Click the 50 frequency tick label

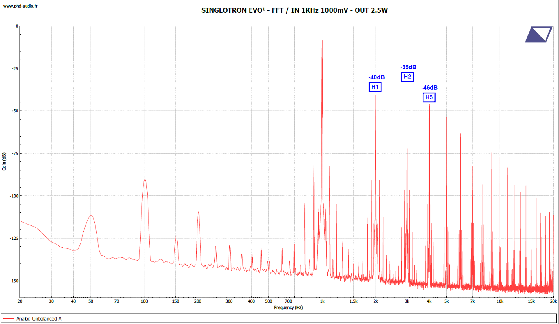pos(91,301)
